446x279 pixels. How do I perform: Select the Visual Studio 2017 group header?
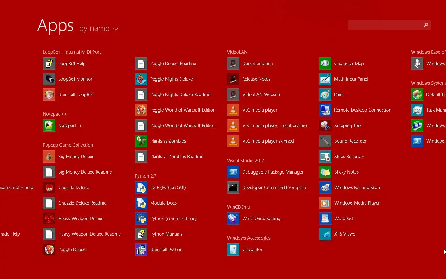246,161
